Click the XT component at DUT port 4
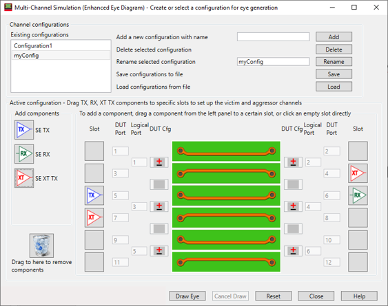The image size is (388, 306). pyautogui.click(x=358, y=173)
